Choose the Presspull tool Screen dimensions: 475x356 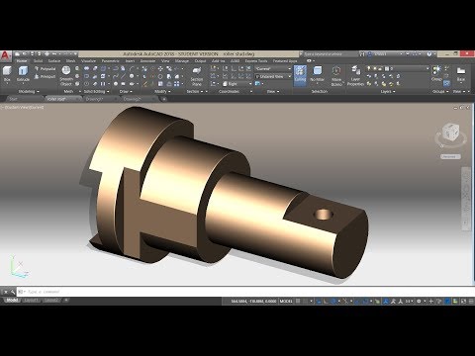[46, 76]
